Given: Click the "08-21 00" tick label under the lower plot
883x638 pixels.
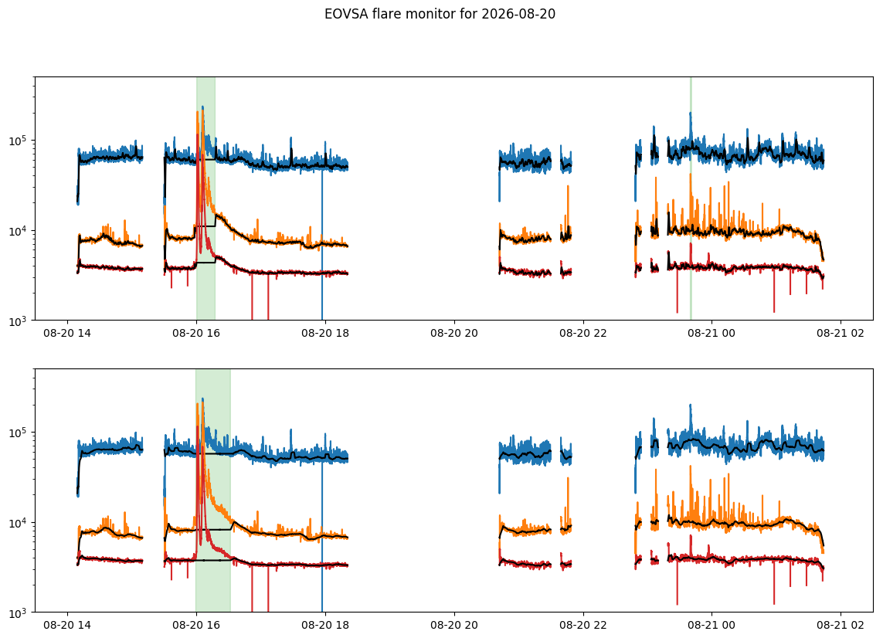Looking at the screenshot, I should [x=711, y=625].
